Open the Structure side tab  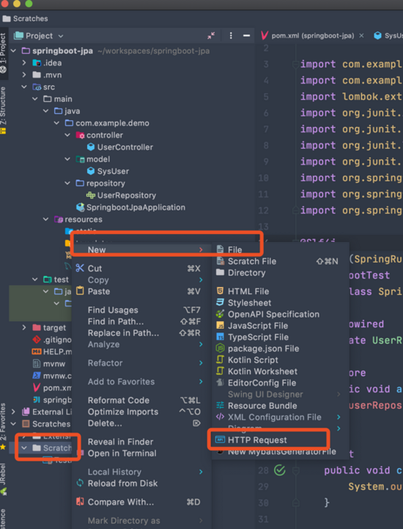tap(4, 110)
